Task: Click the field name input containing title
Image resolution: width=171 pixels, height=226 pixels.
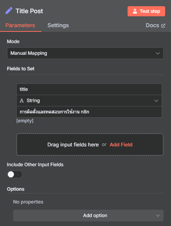Action: click(x=89, y=89)
